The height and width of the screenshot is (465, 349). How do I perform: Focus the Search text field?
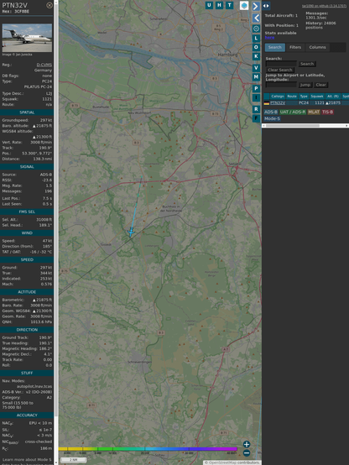point(281,64)
